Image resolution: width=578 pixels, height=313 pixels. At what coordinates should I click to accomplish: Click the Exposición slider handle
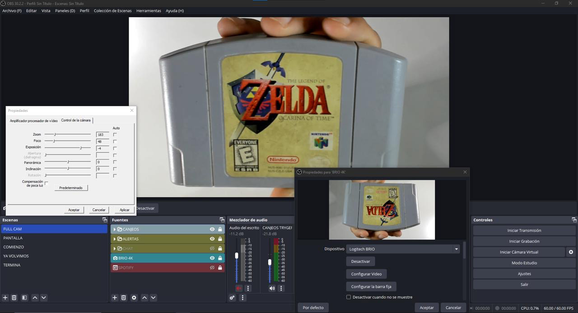pyautogui.click(x=81, y=147)
